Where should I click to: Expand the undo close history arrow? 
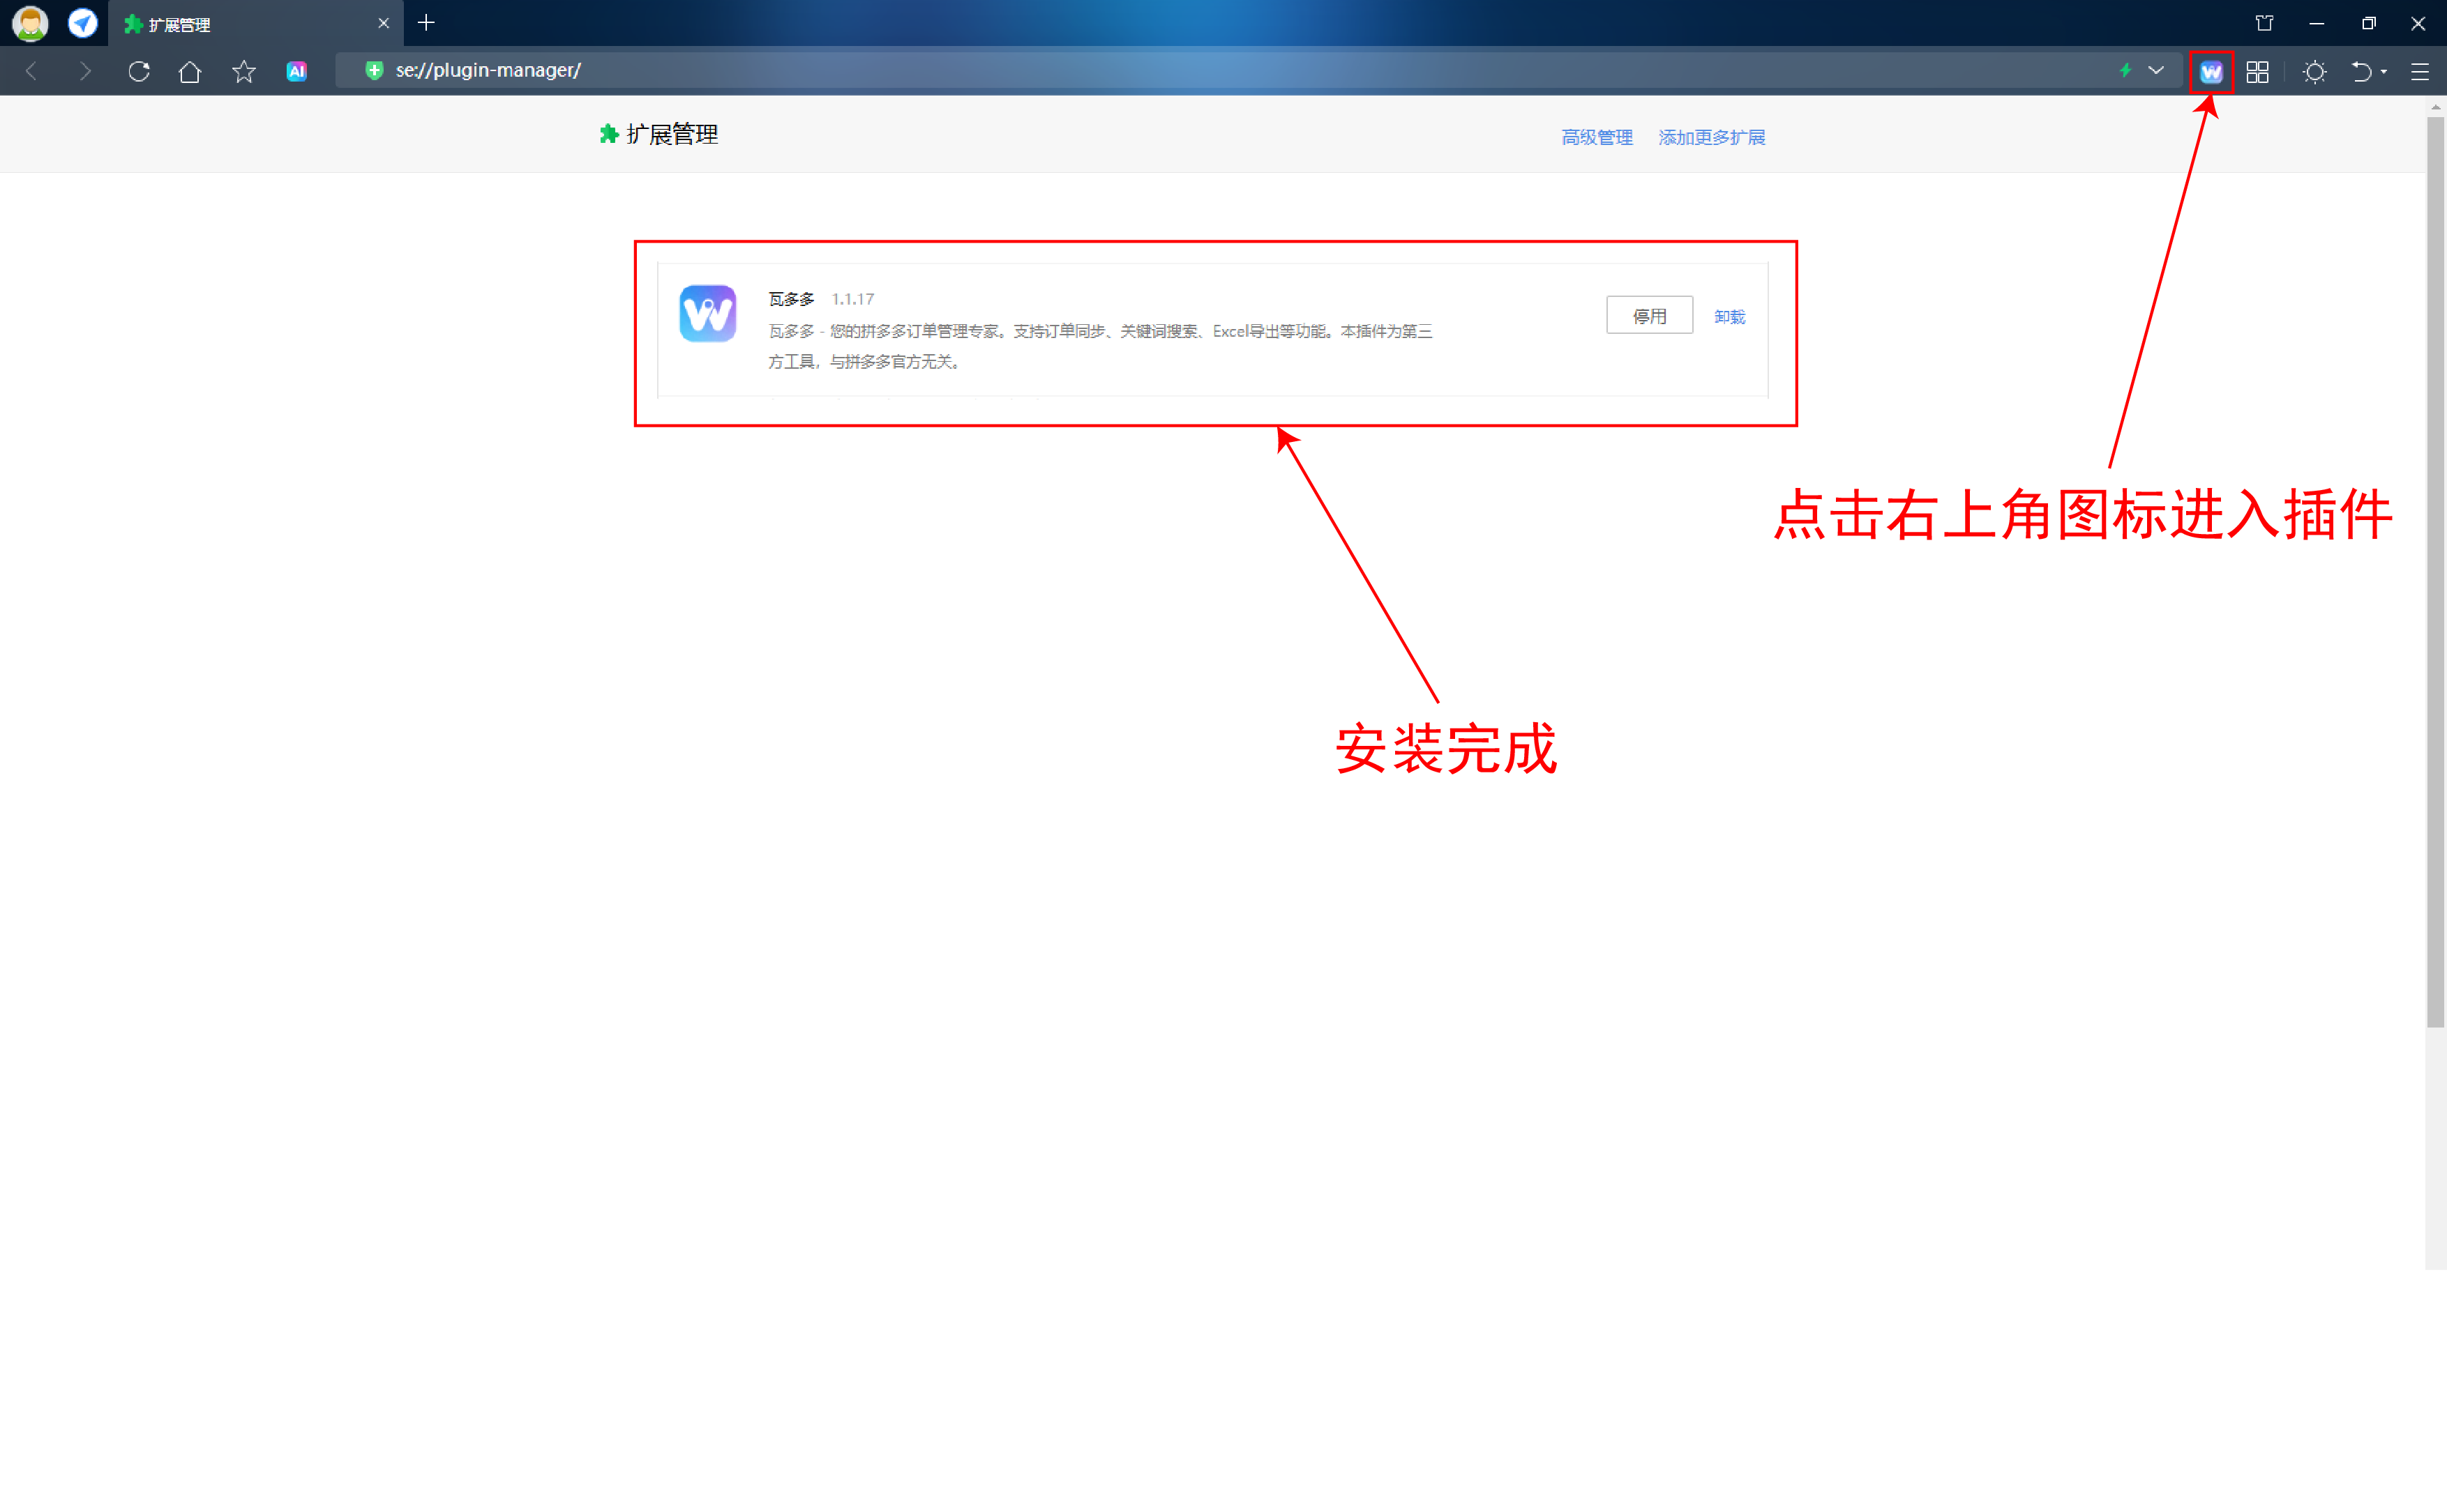click(x=2384, y=72)
